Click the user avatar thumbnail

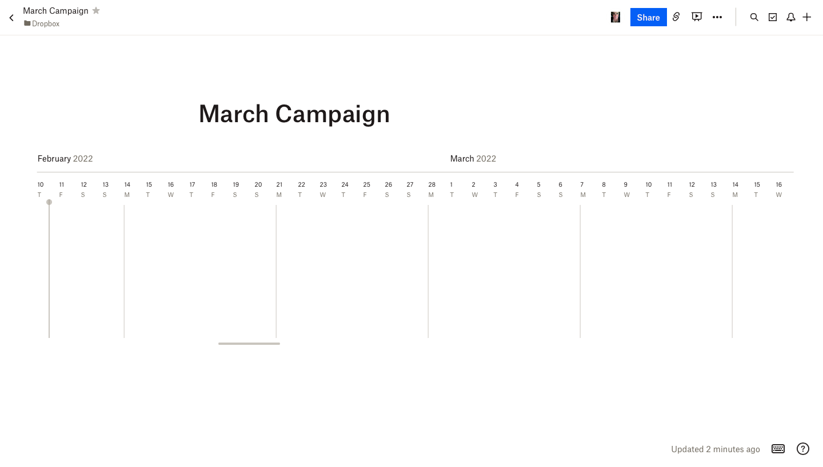[x=616, y=17]
